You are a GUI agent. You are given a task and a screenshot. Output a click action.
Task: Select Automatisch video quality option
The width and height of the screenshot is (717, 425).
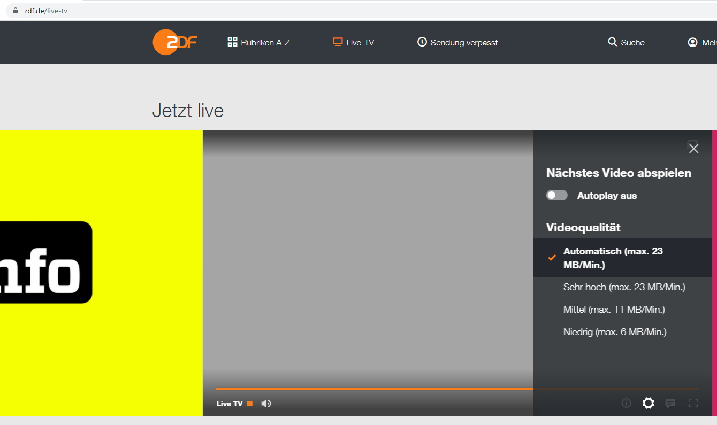(613, 258)
